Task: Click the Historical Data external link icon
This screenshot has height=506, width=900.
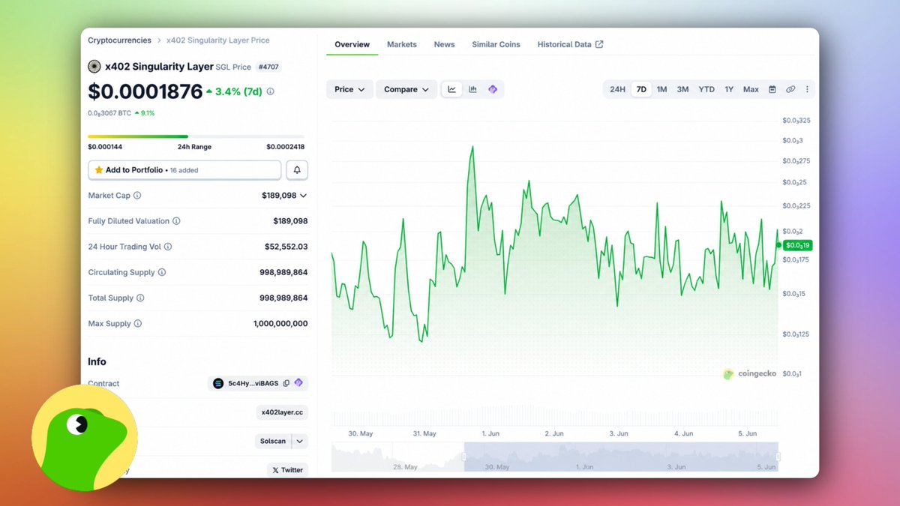Action: click(599, 44)
